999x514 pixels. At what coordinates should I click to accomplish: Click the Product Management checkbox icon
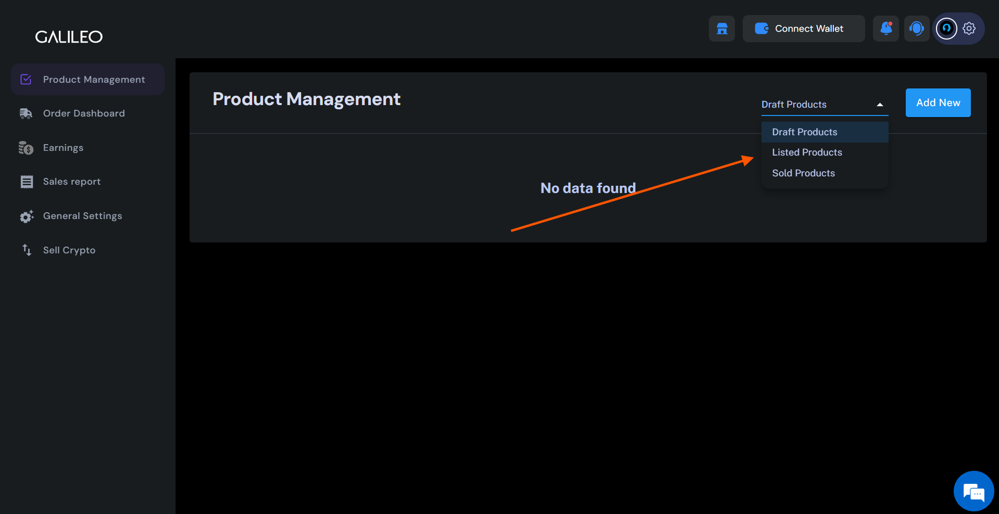coord(26,80)
